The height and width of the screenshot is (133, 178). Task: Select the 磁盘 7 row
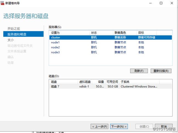pyautogui.click(x=111, y=86)
